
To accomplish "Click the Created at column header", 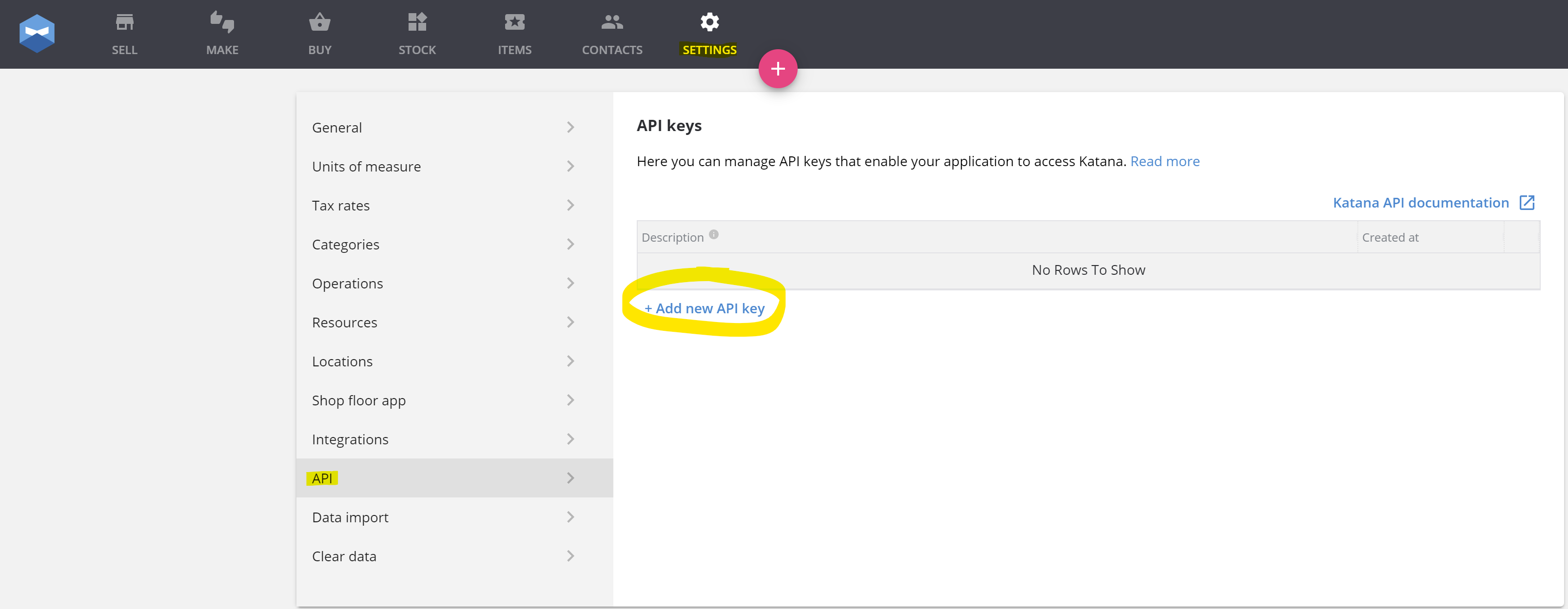I will click(x=1430, y=237).
